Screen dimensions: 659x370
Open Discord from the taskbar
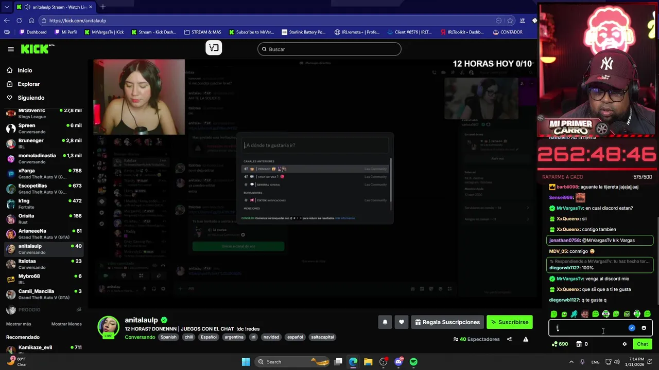[398, 362]
